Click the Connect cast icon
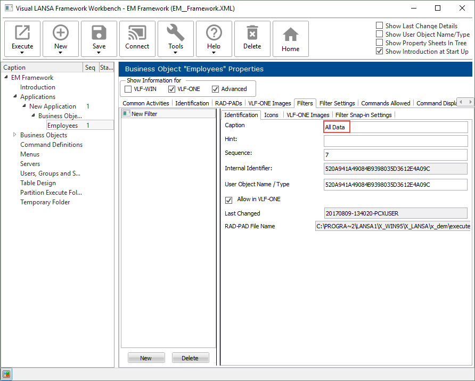Image resolution: width=475 pixels, height=381 pixels. tap(137, 32)
